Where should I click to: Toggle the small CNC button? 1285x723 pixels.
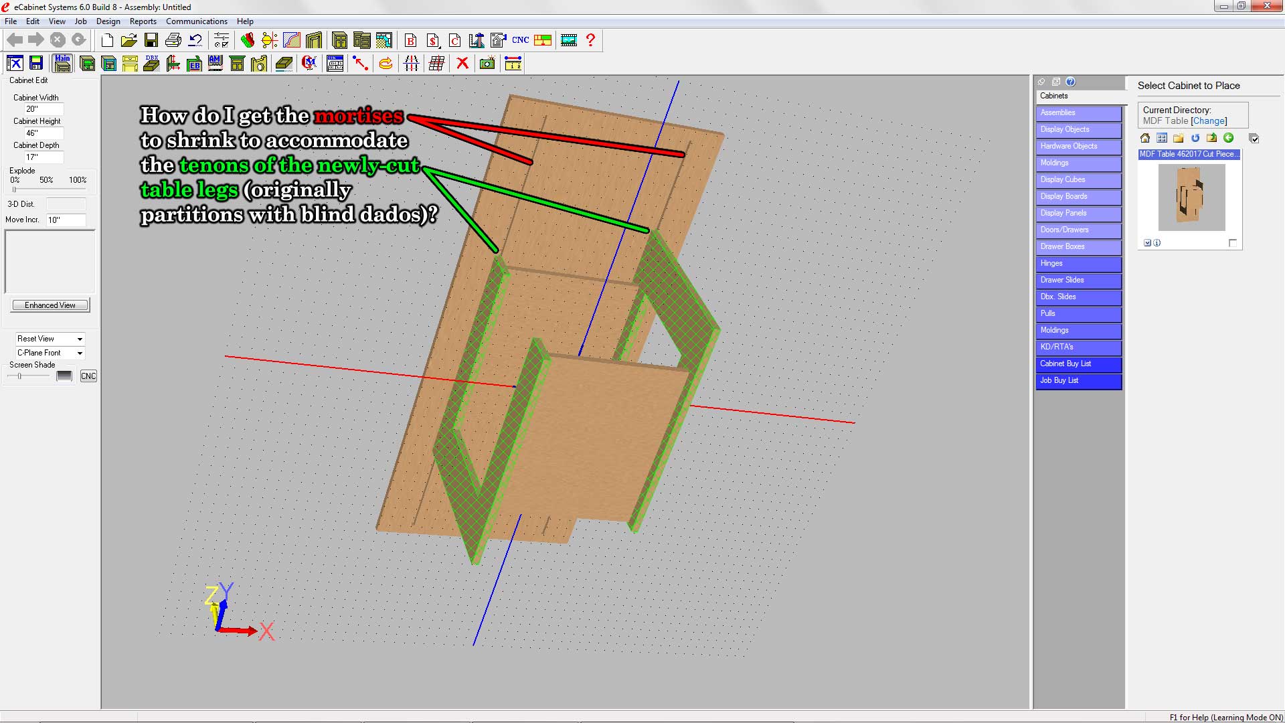click(88, 376)
